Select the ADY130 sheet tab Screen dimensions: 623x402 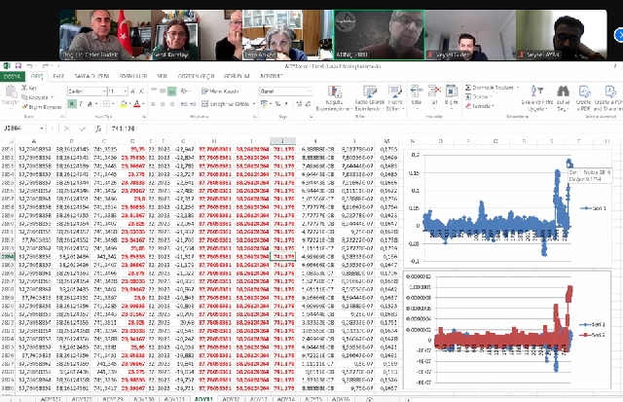click(x=143, y=399)
